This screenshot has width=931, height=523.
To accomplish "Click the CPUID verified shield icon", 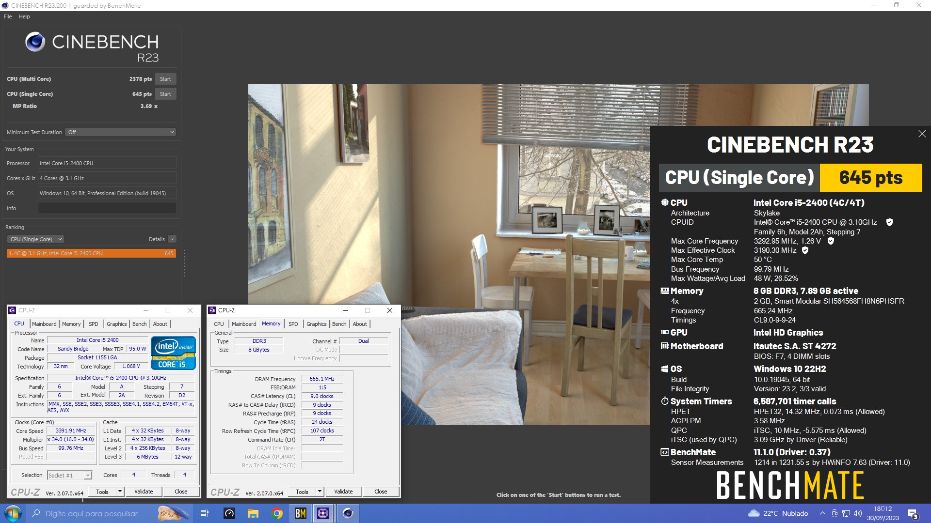I will point(889,222).
